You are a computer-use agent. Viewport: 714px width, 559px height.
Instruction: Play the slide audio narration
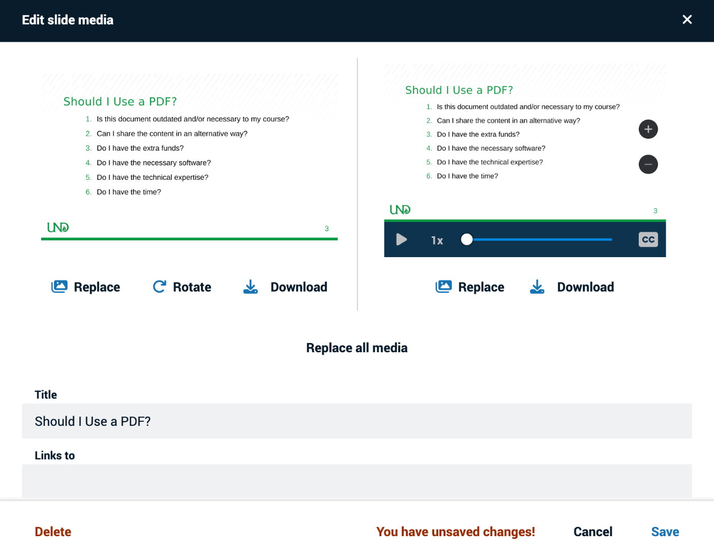pyautogui.click(x=401, y=239)
